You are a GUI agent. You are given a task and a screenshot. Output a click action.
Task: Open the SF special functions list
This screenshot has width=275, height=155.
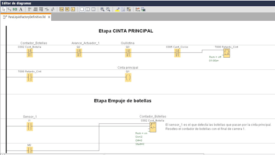(x=67, y=9)
